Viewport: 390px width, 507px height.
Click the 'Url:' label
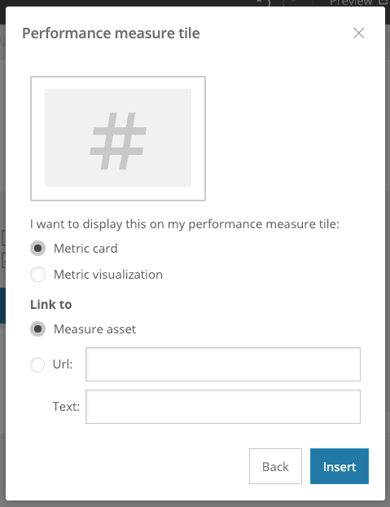coord(63,364)
